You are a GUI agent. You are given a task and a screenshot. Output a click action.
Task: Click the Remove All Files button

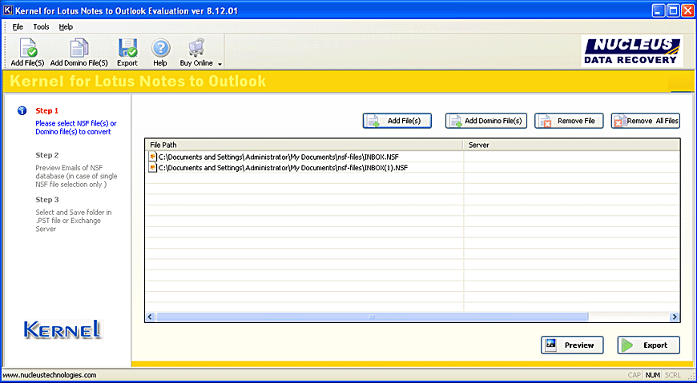click(646, 121)
